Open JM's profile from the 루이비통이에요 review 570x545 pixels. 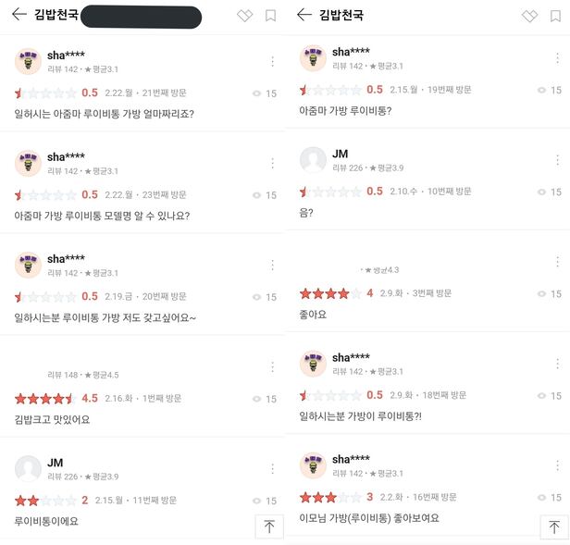pyautogui.click(x=28, y=468)
